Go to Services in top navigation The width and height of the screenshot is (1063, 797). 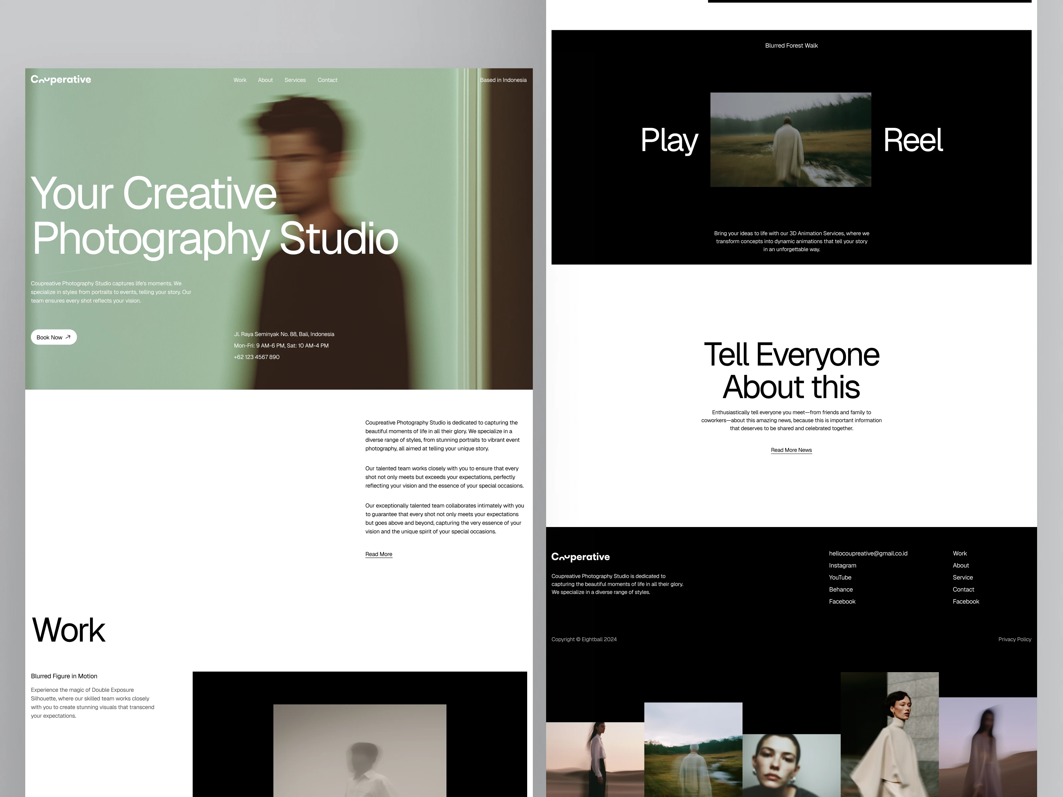point(295,80)
